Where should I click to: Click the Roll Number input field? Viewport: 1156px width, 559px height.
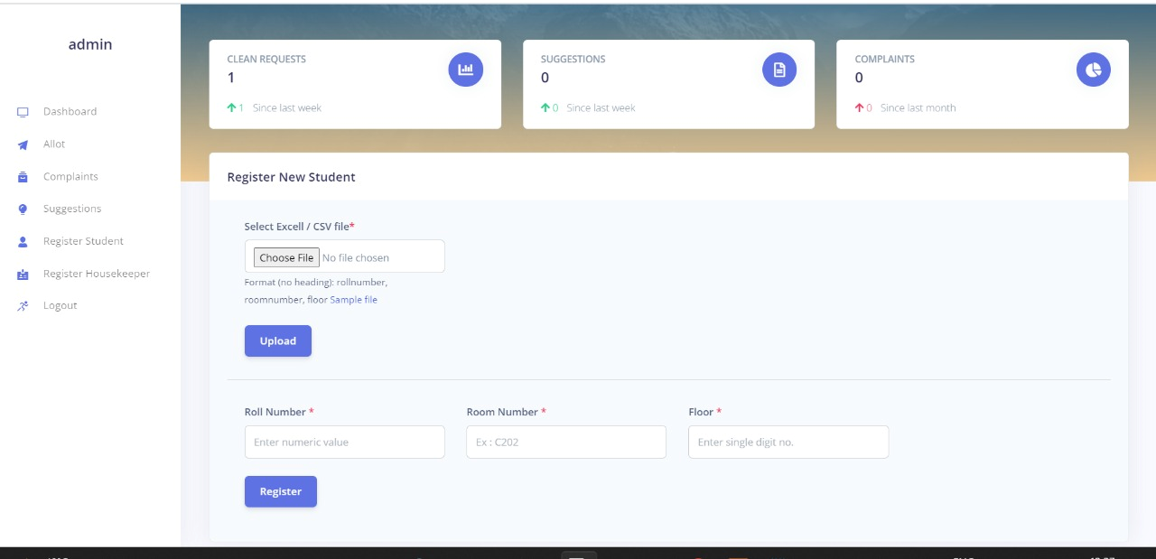click(x=345, y=443)
